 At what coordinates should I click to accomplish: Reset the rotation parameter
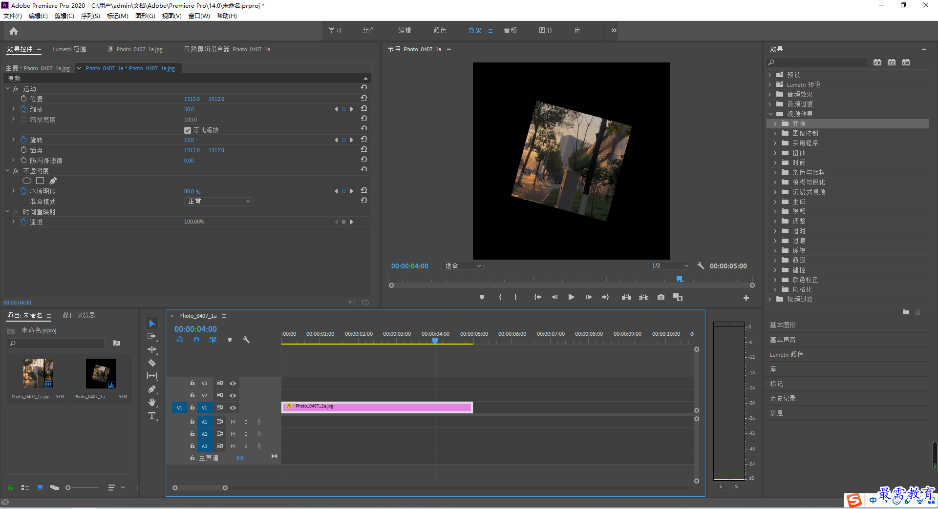[364, 140]
